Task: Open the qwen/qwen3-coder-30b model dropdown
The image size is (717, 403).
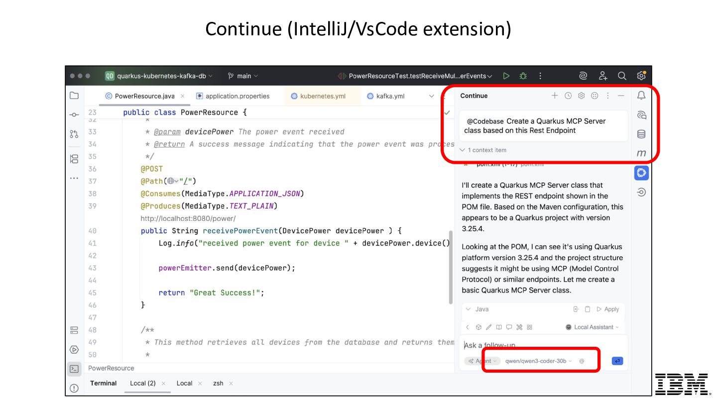Action: tap(539, 361)
